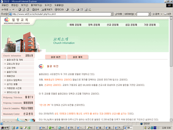
Task: Expand the Missionary Center 선교센터 section
Action: point(18,114)
